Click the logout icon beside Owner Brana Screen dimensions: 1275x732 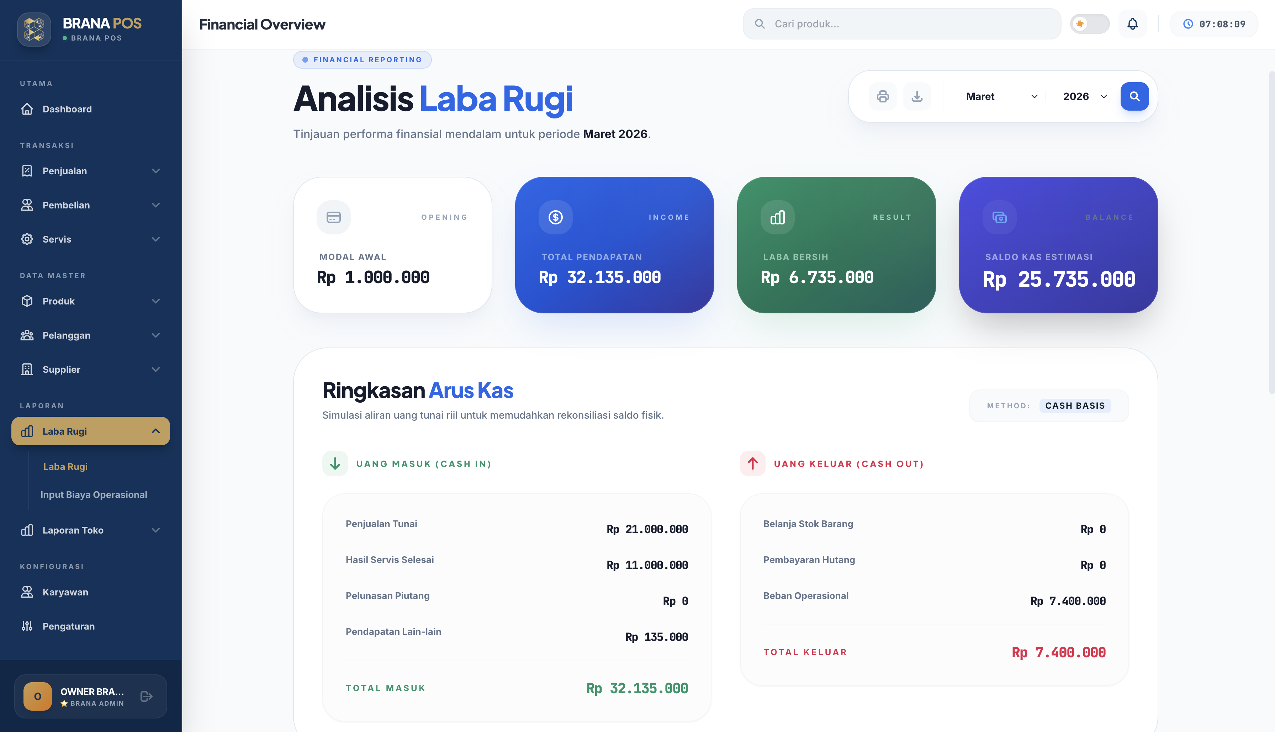pyautogui.click(x=146, y=696)
